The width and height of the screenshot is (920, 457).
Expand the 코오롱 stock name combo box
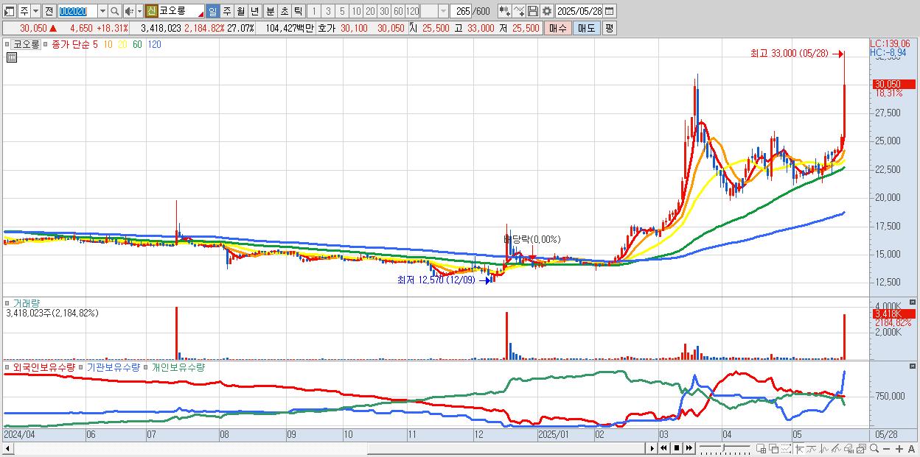(x=181, y=11)
